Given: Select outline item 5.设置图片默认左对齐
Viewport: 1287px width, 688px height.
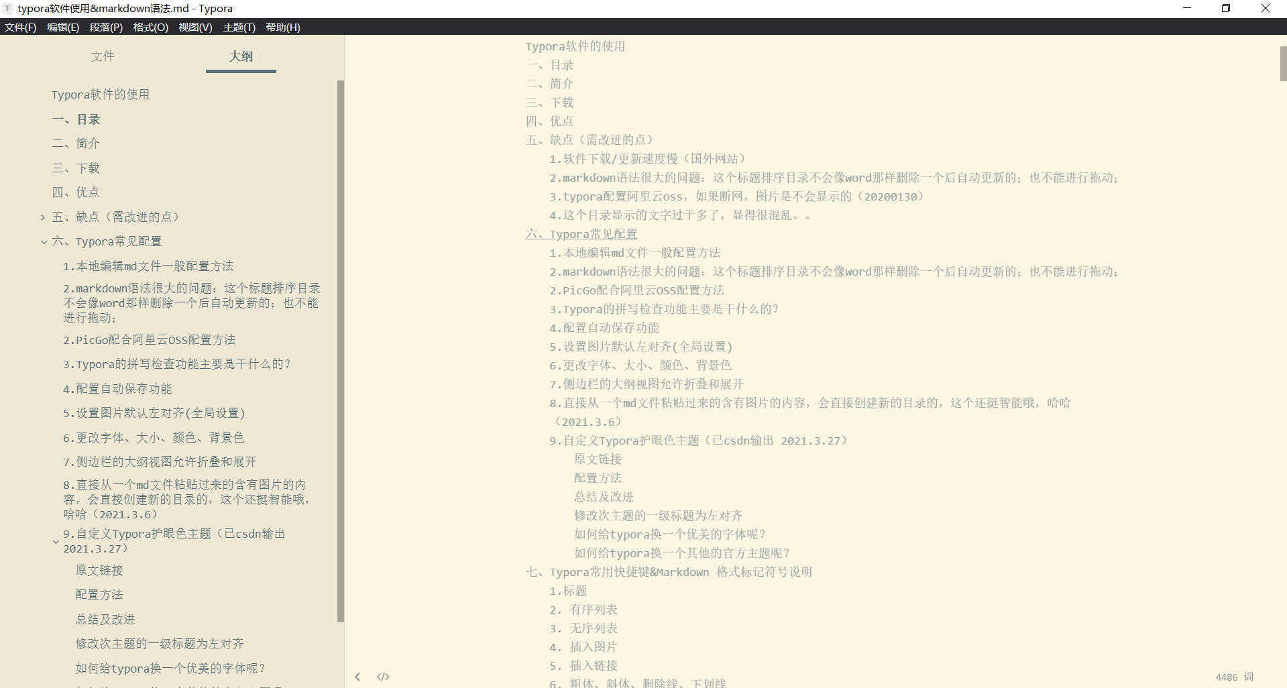Looking at the screenshot, I should click(154, 413).
